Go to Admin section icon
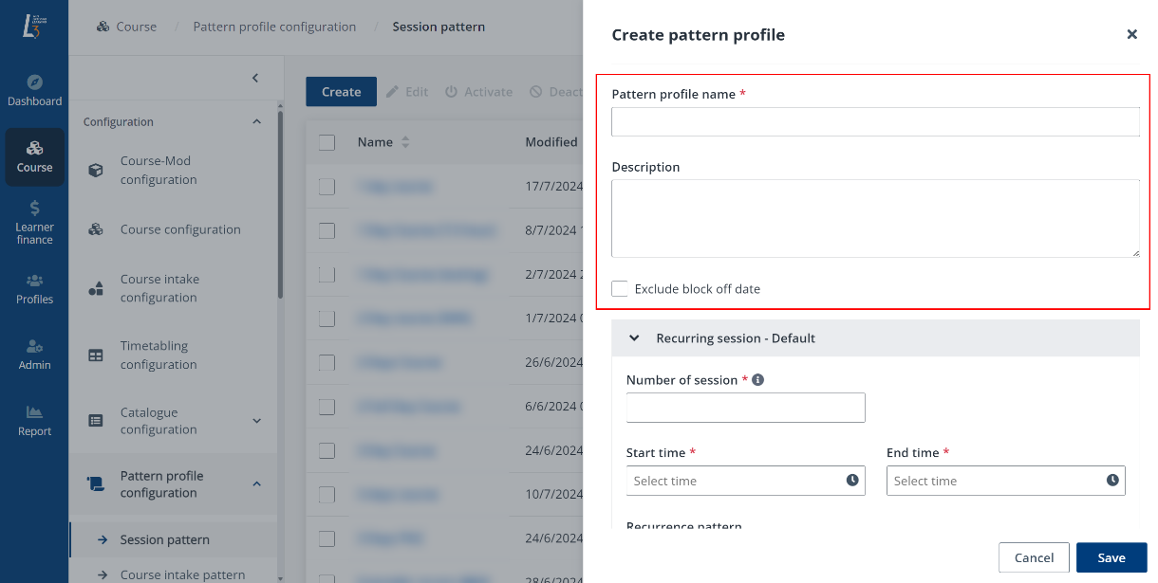The height and width of the screenshot is (583, 1158). coord(34,346)
